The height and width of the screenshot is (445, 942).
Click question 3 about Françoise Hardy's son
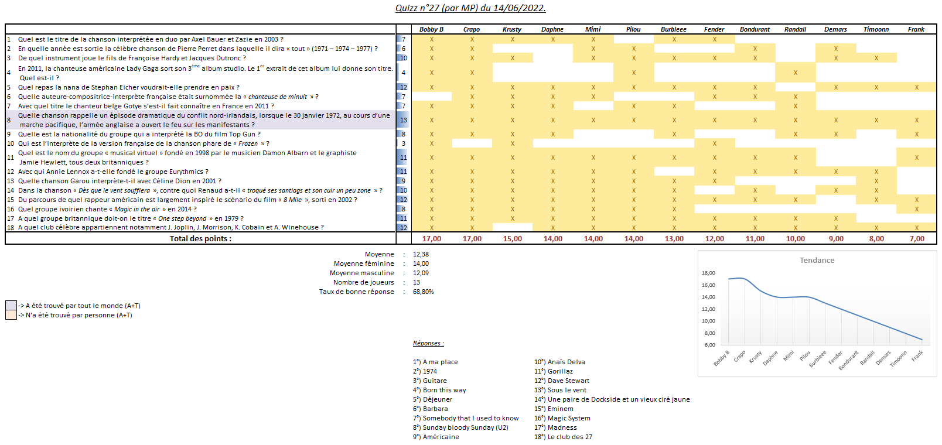[x=132, y=58]
